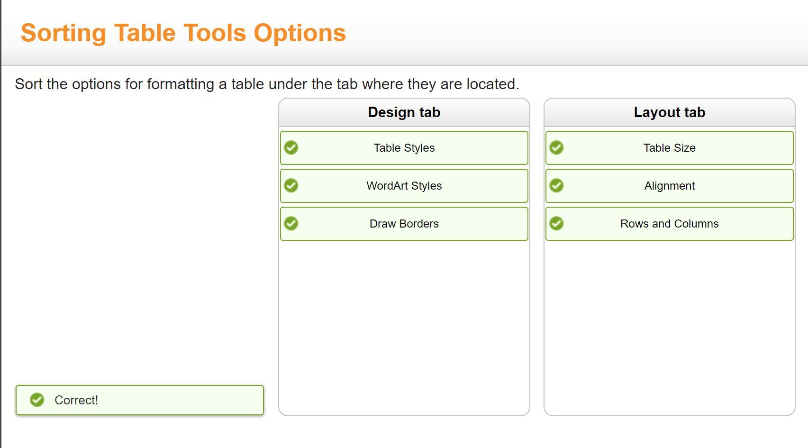Choose the Alignment option text

(x=669, y=186)
